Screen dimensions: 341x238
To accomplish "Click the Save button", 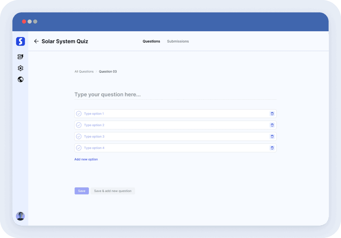I will [82, 191].
